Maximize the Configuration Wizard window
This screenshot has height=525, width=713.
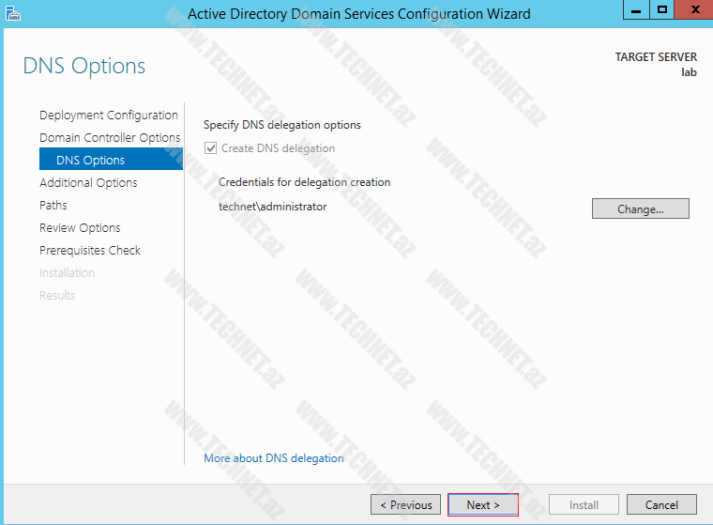point(663,10)
